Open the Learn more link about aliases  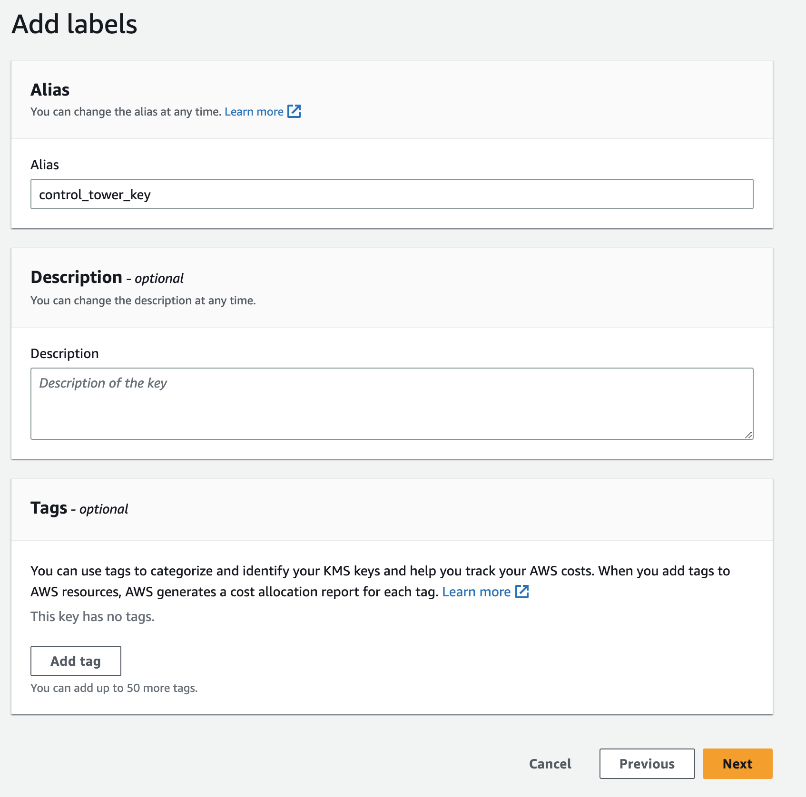254,112
